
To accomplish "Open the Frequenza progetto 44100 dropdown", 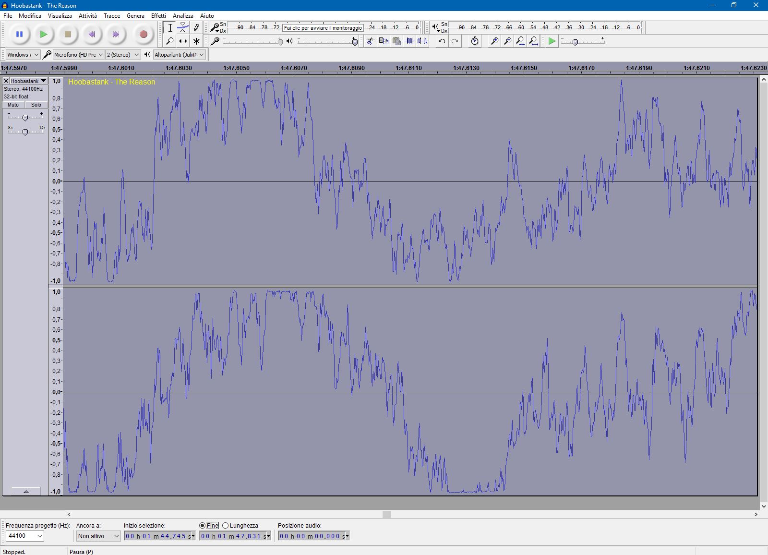I will click(x=24, y=536).
